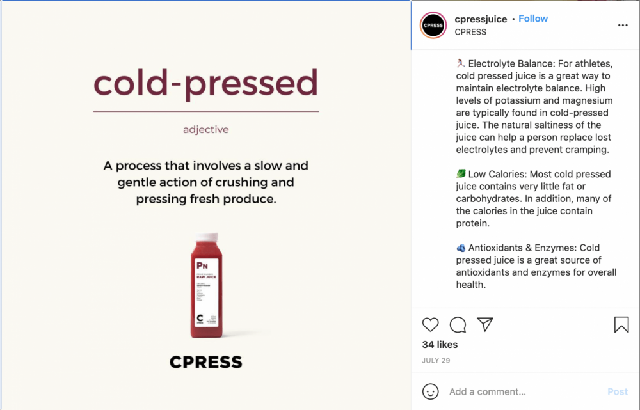This screenshot has height=410, width=640.
Task: Click the CPRESS profile avatar
Action: point(433,25)
